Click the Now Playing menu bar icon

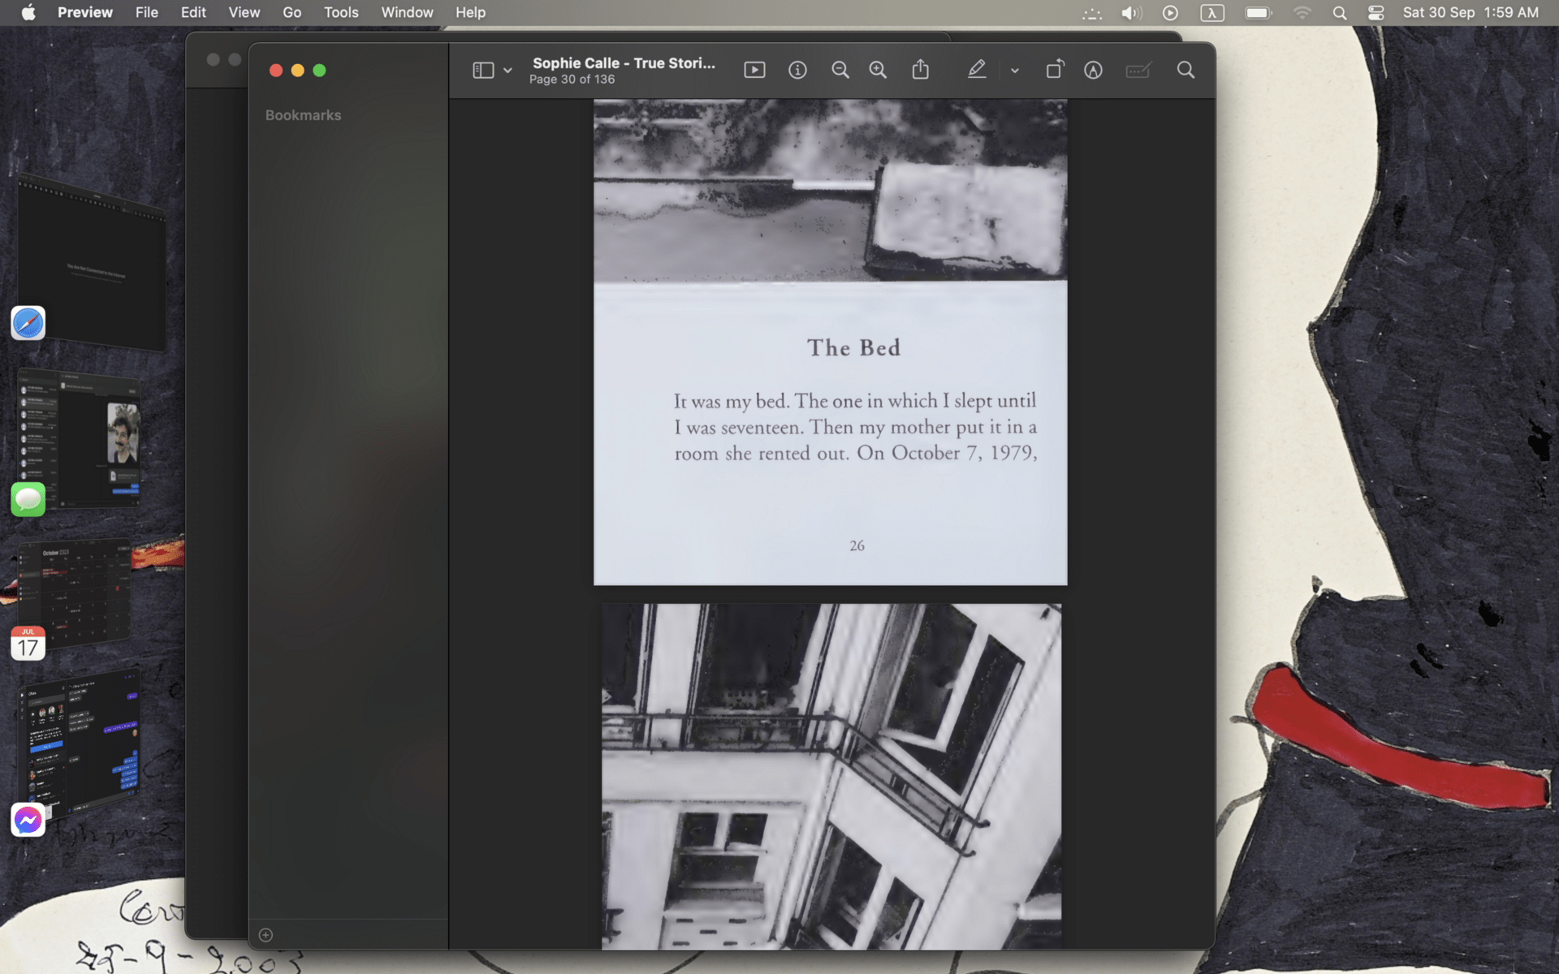1170,13
